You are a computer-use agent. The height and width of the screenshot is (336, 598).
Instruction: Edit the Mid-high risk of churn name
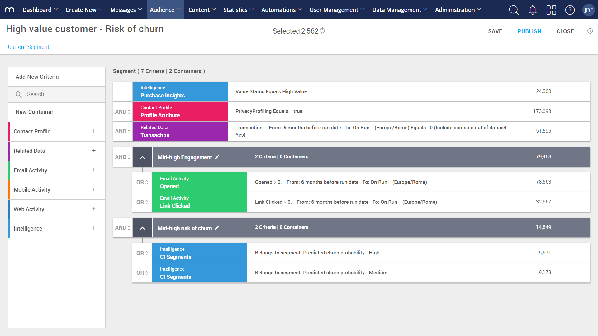point(217,228)
